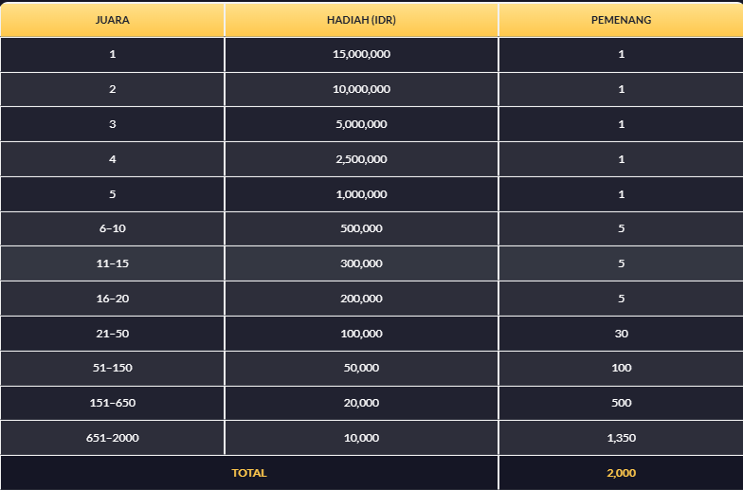
Task: Click the 51–150 rank cell
Action: (112, 368)
